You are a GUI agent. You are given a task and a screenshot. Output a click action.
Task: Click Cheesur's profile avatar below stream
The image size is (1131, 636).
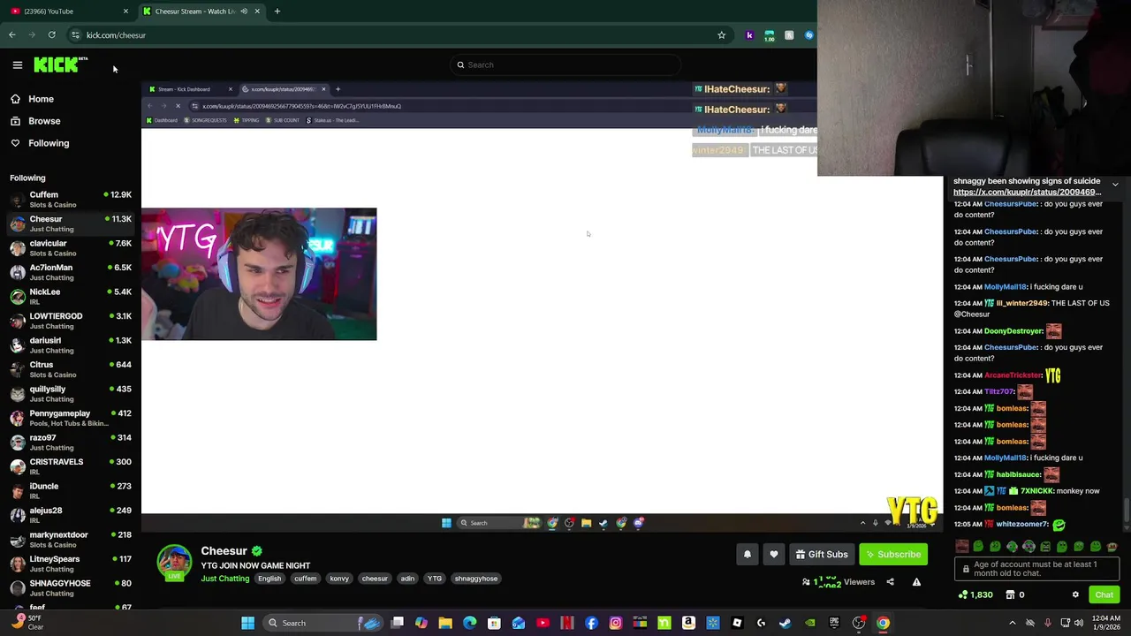pos(174,562)
